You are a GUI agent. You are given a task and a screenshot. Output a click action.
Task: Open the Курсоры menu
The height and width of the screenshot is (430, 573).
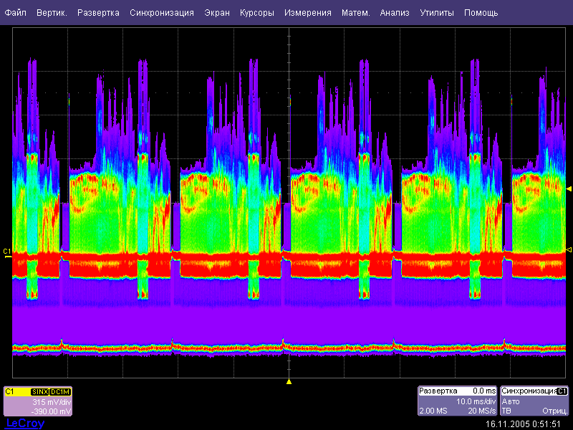click(x=257, y=13)
